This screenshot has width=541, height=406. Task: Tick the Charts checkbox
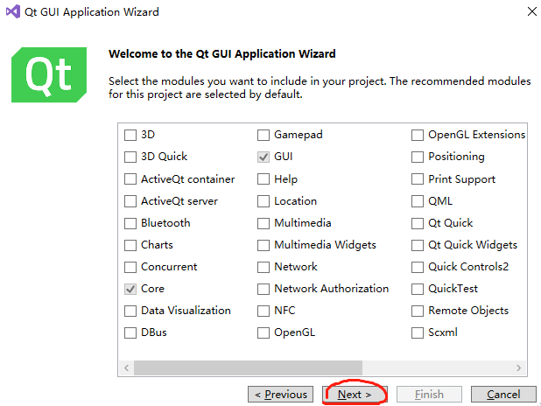click(x=130, y=245)
